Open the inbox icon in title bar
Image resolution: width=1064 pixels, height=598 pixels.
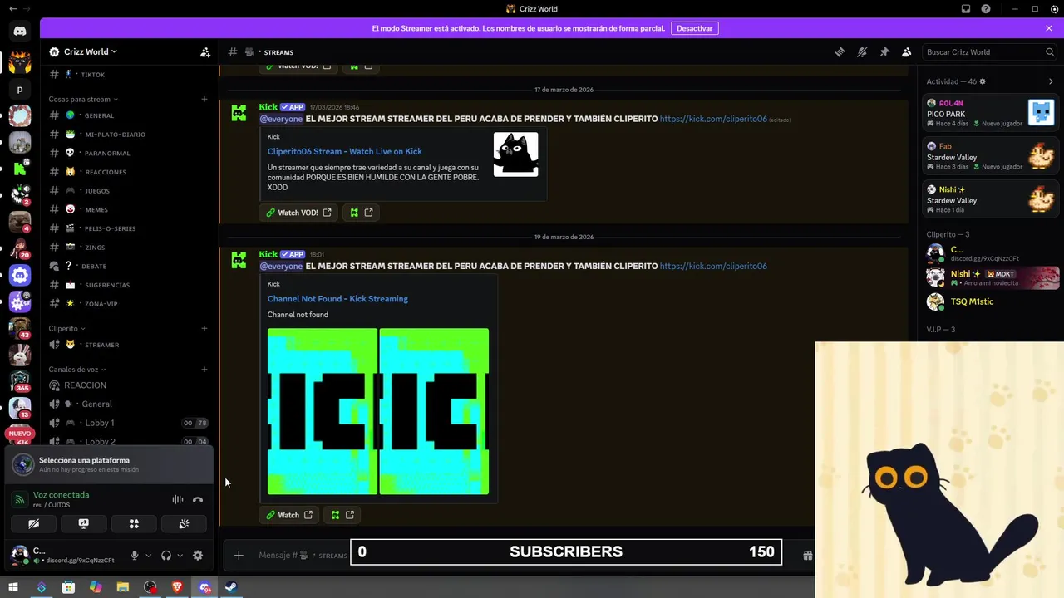[966, 9]
